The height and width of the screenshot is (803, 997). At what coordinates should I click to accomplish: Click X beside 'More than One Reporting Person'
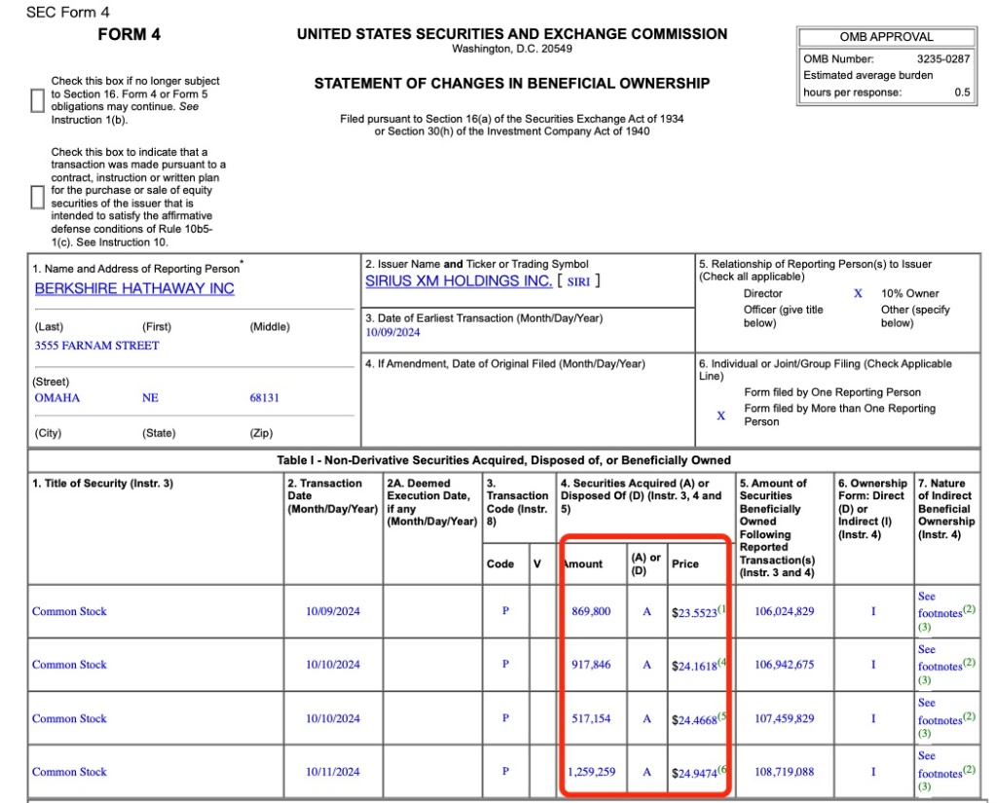pyautogui.click(x=720, y=416)
